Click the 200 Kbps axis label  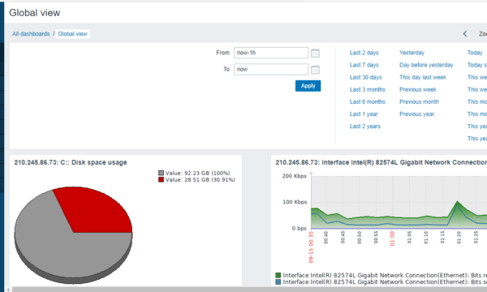(294, 176)
